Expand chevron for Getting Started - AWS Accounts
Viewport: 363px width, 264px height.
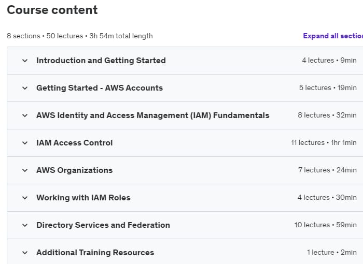coord(25,88)
